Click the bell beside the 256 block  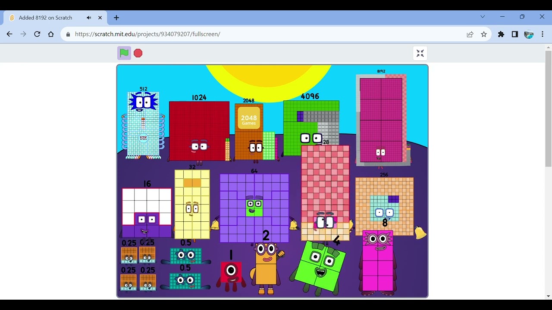(420, 232)
